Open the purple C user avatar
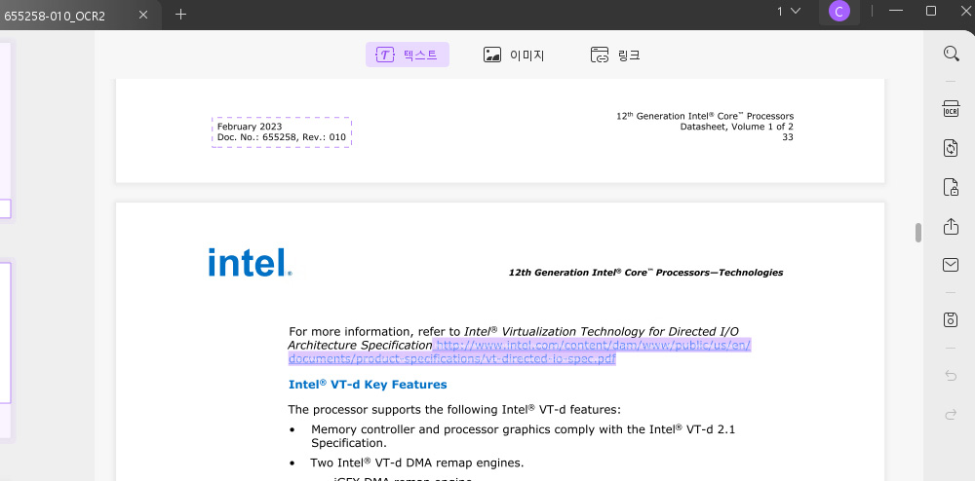Viewport: 975px width, 481px height. [838, 11]
